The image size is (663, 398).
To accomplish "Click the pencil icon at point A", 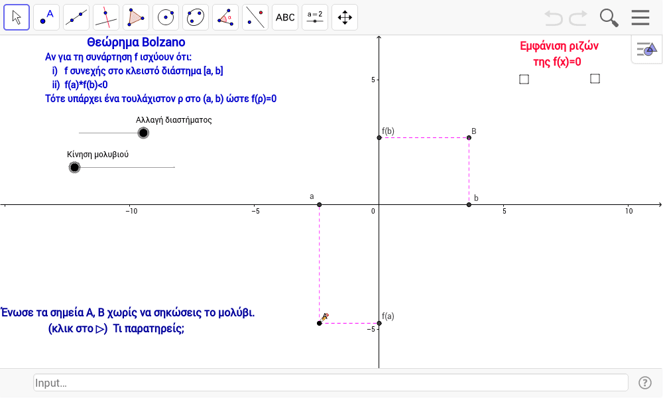I will tap(325, 317).
